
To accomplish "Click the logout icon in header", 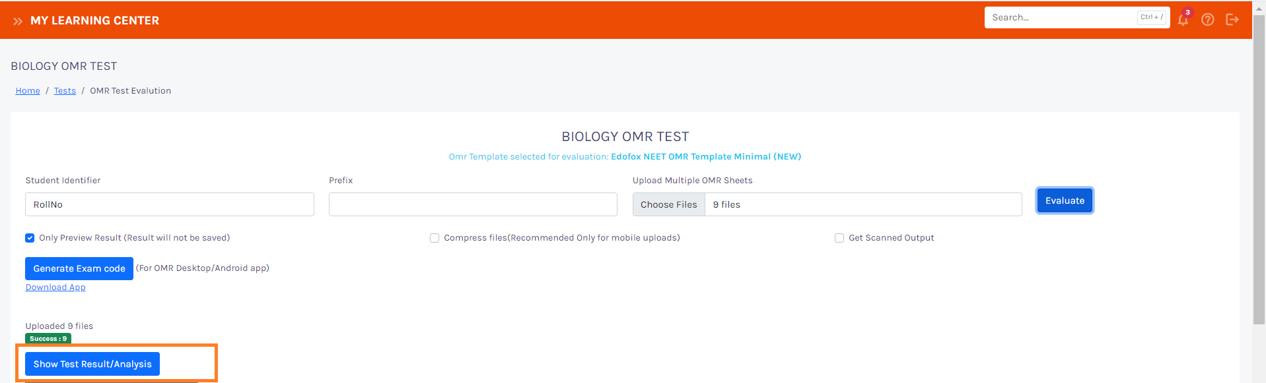I will click(1232, 20).
